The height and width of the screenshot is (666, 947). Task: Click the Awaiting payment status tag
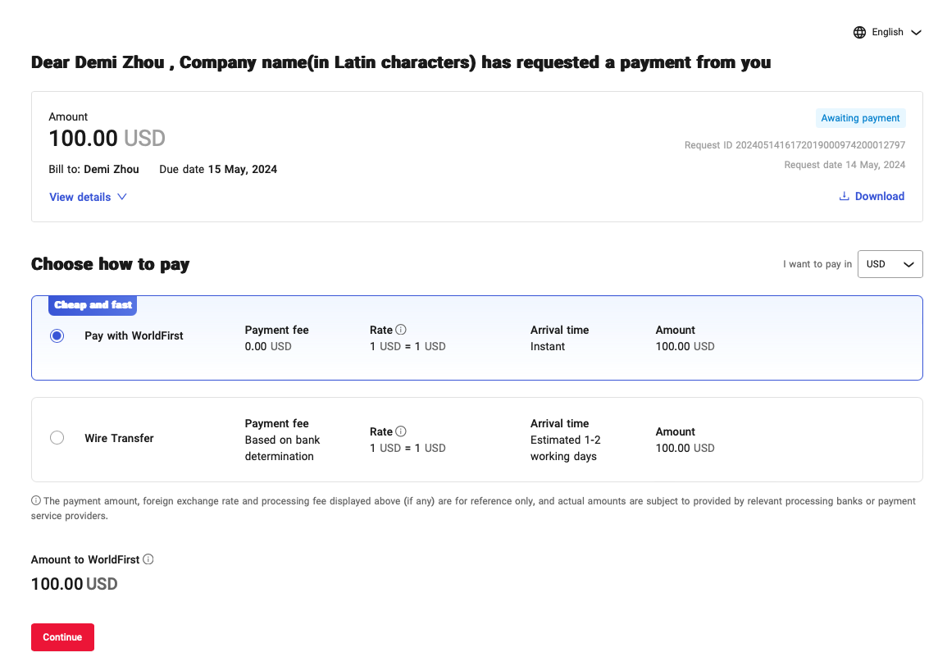coord(860,118)
